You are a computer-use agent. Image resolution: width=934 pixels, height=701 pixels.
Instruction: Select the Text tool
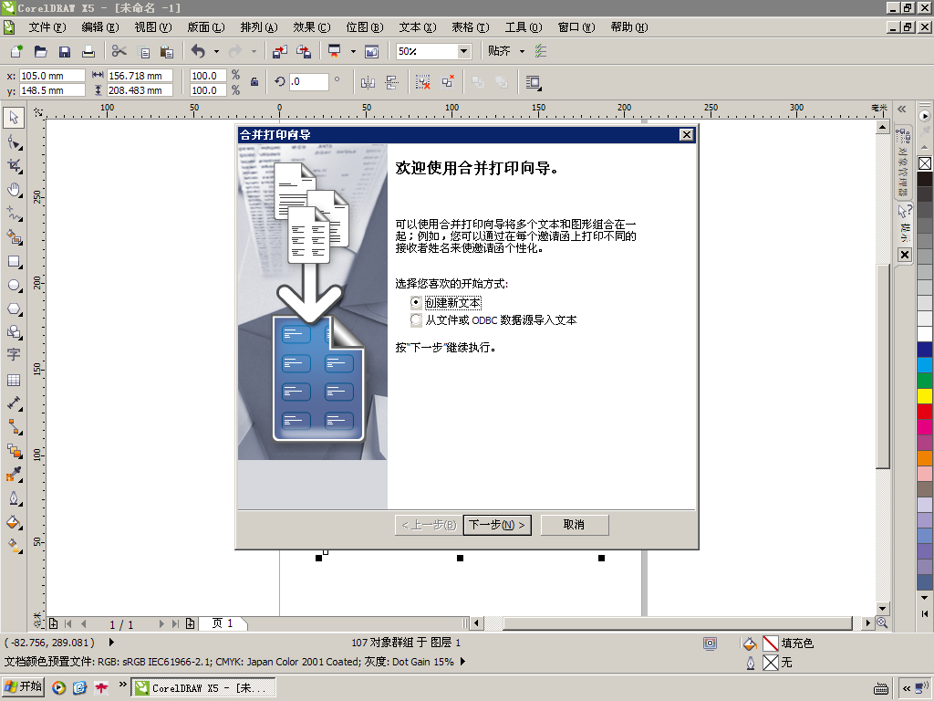14,355
